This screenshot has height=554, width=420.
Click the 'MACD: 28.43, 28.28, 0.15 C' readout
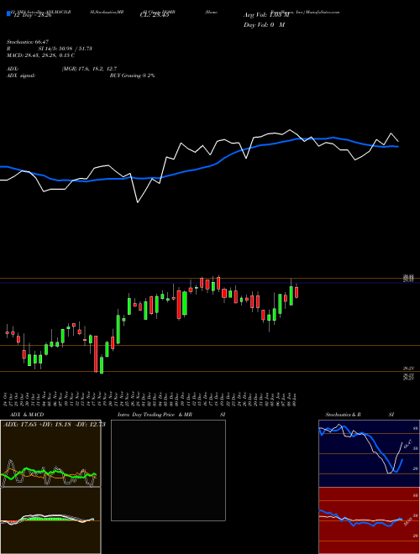tap(40, 55)
